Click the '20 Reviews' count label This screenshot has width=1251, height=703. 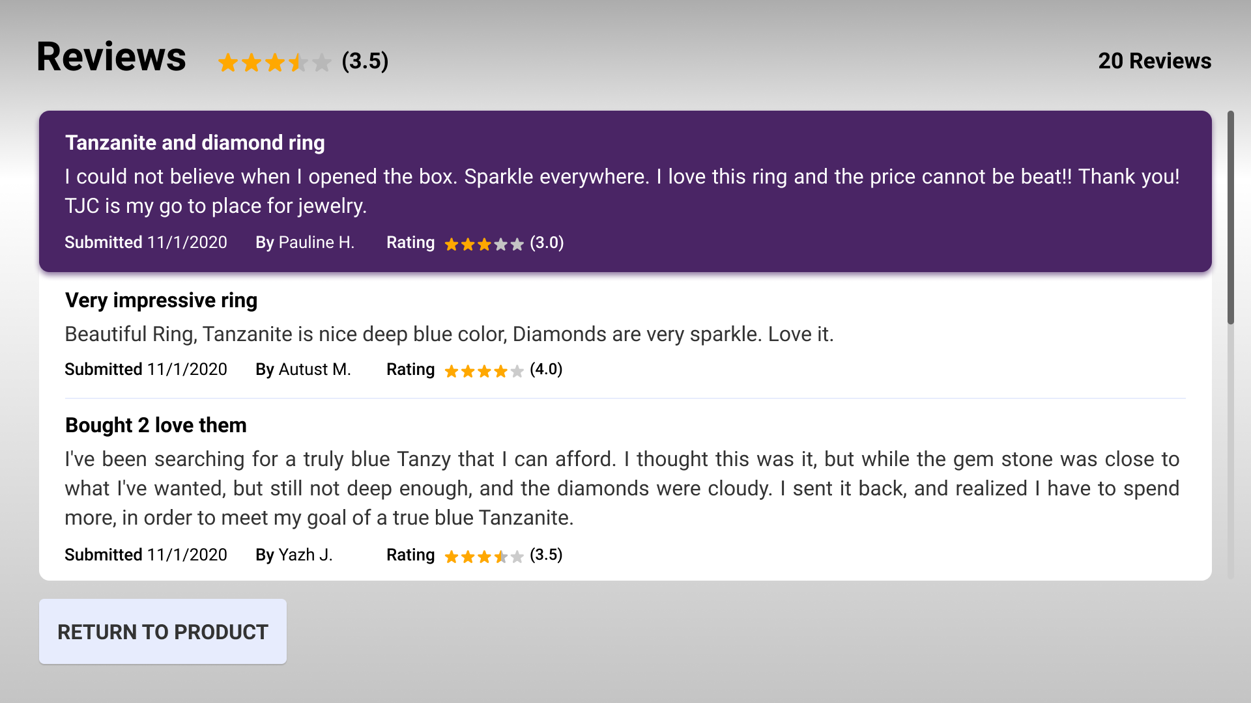click(x=1154, y=61)
